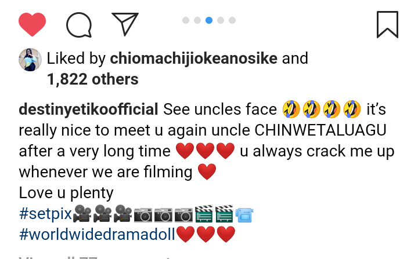The height and width of the screenshot is (259, 418).
Task: Open the liker's profile picture thumbnail
Action: point(30,60)
